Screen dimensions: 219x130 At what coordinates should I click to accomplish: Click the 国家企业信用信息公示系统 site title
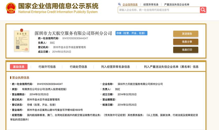point(58,6)
